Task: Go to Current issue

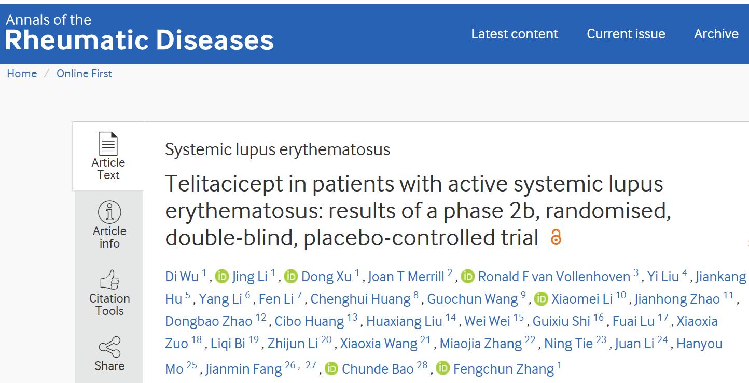Action: [626, 34]
